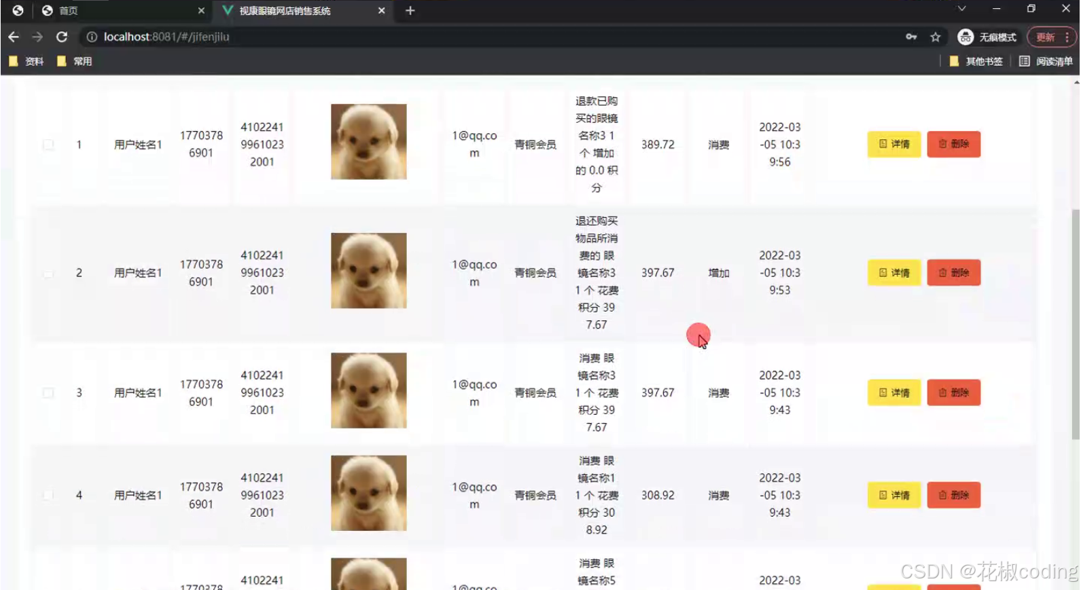Click puppy avatar thumbnail in row 2
1081x590 pixels.
368,270
